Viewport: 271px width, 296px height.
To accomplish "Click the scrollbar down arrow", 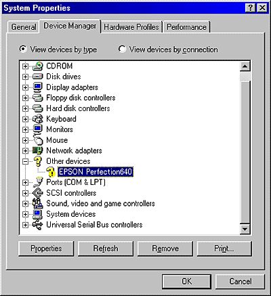I will point(245,229).
